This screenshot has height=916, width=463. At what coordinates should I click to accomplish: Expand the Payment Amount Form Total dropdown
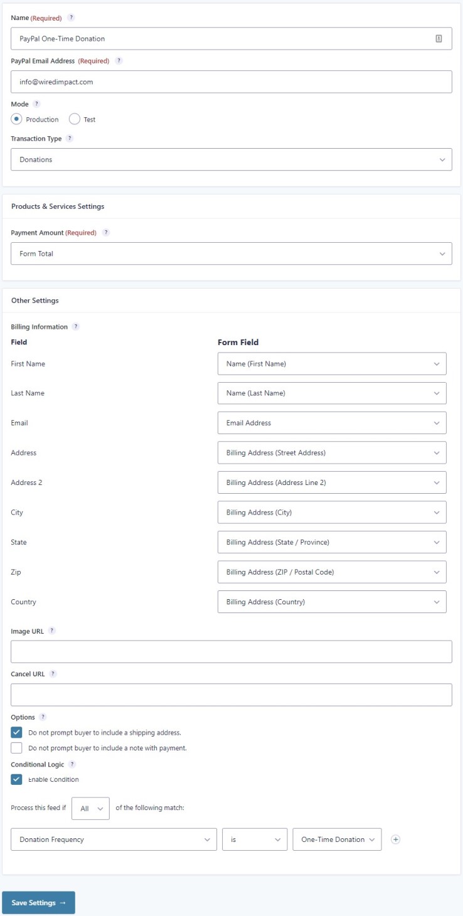point(231,253)
